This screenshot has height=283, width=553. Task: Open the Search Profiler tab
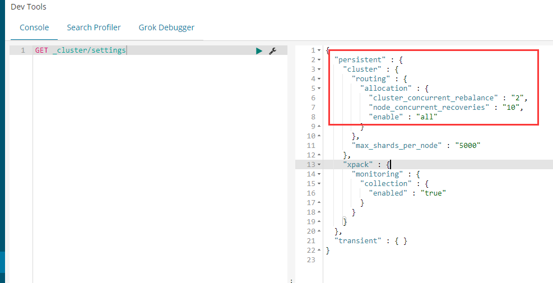pyautogui.click(x=94, y=27)
